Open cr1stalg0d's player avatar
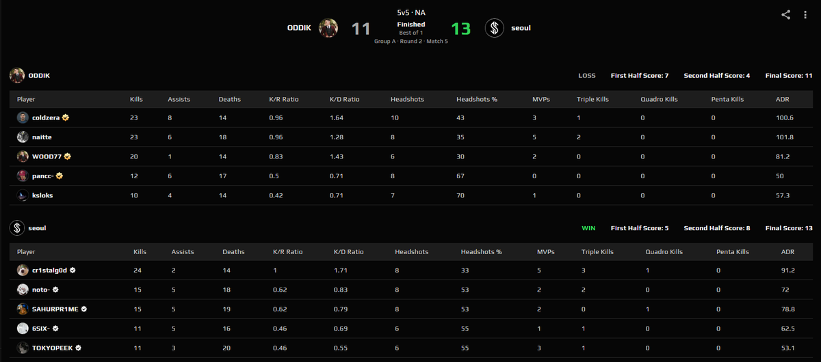 pos(23,270)
